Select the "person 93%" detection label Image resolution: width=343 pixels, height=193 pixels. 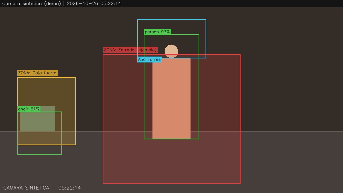tap(157, 32)
